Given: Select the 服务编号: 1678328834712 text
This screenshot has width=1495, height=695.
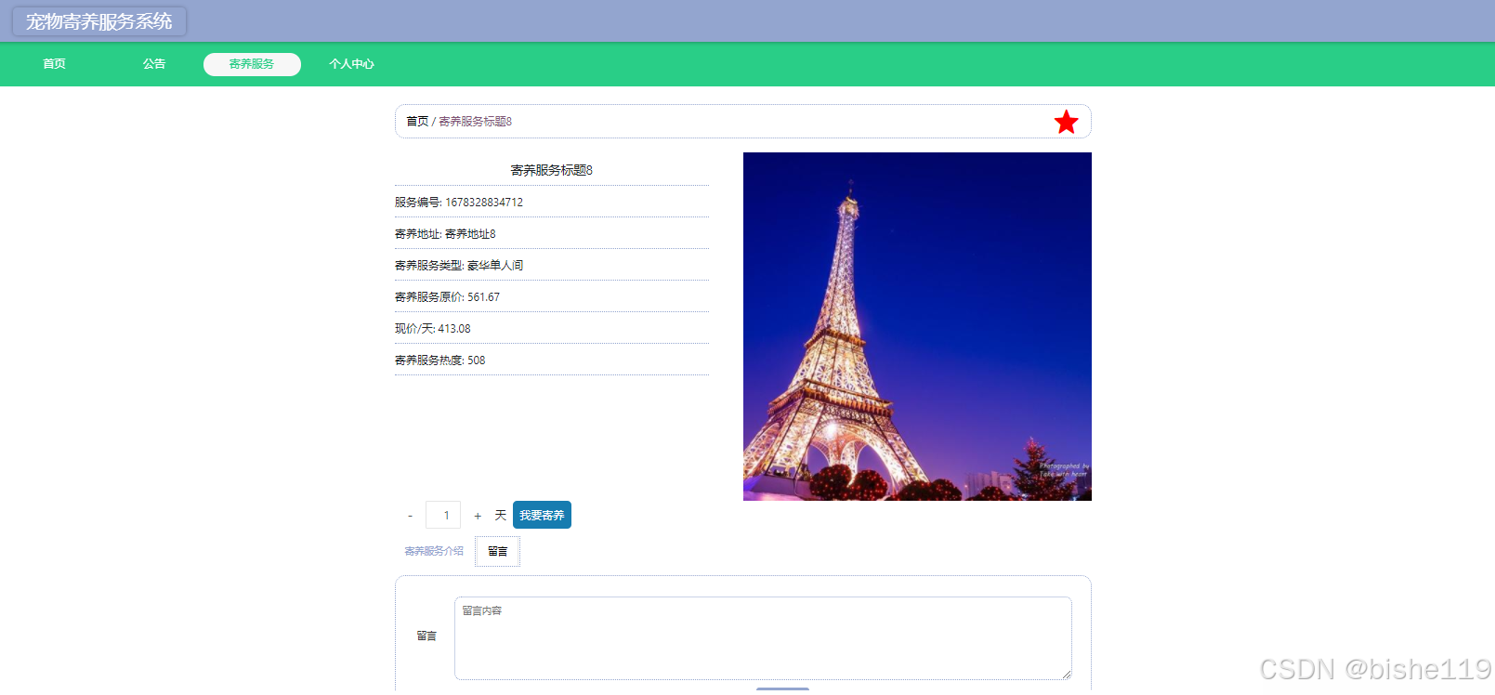Looking at the screenshot, I should click(x=459, y=203).
